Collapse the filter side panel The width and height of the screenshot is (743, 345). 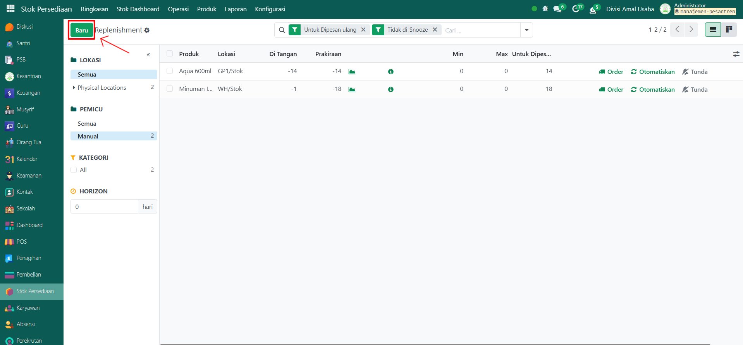148,55
